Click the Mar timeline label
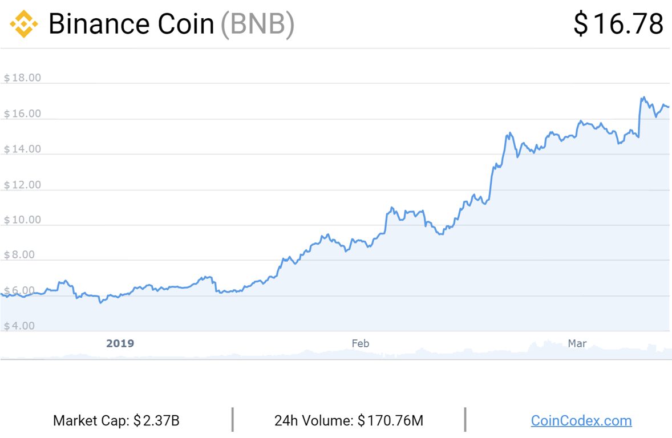This screenshot has height=438, width=672. (x=577, y=343)
